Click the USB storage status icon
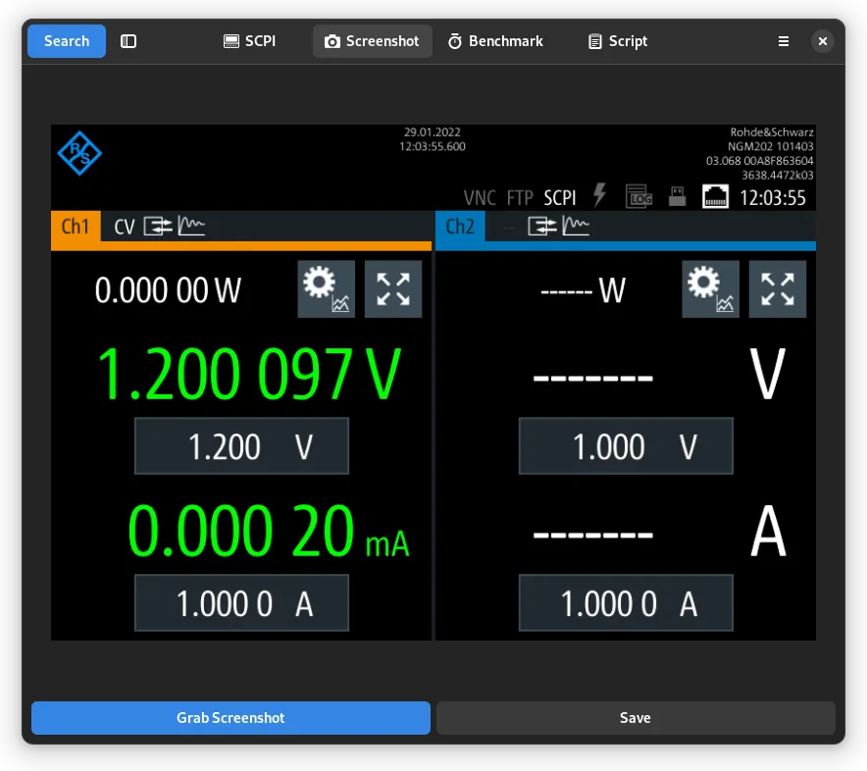This screenshot has width=867, height=771. pos(677,196)
